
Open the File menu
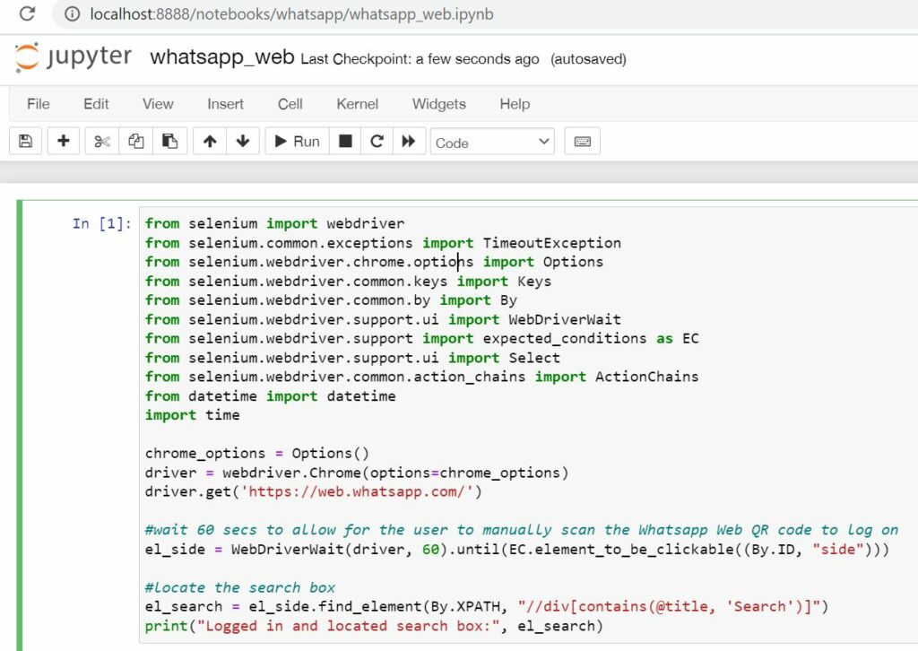tap(38, 104)
